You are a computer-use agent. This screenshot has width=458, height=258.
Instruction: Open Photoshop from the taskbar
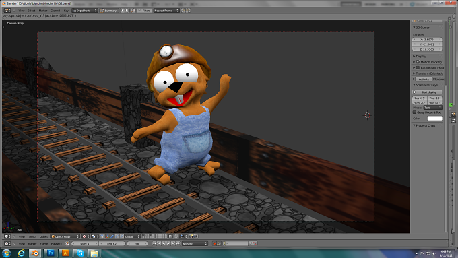(51, 253)
